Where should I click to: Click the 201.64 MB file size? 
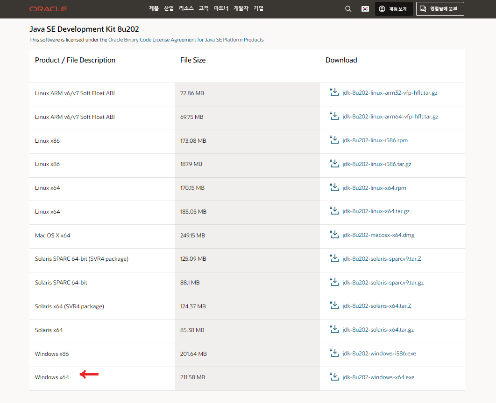[193, 354]
